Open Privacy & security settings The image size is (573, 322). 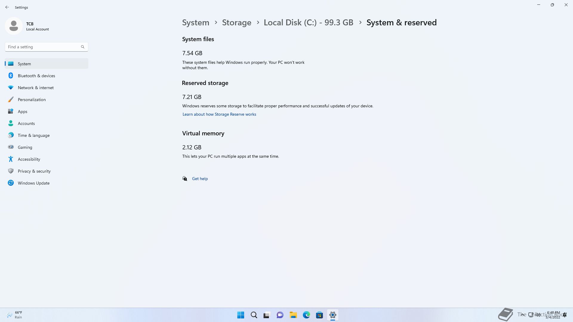click(47, 171)
